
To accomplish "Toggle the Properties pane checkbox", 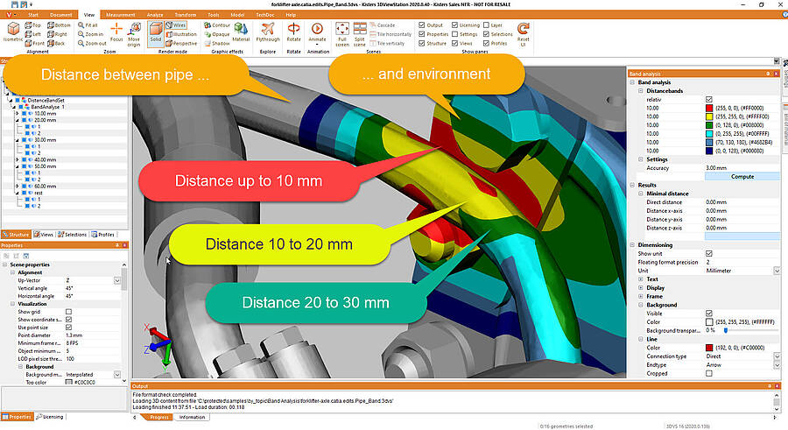I will pyautogui.click(x=422, y=34).
